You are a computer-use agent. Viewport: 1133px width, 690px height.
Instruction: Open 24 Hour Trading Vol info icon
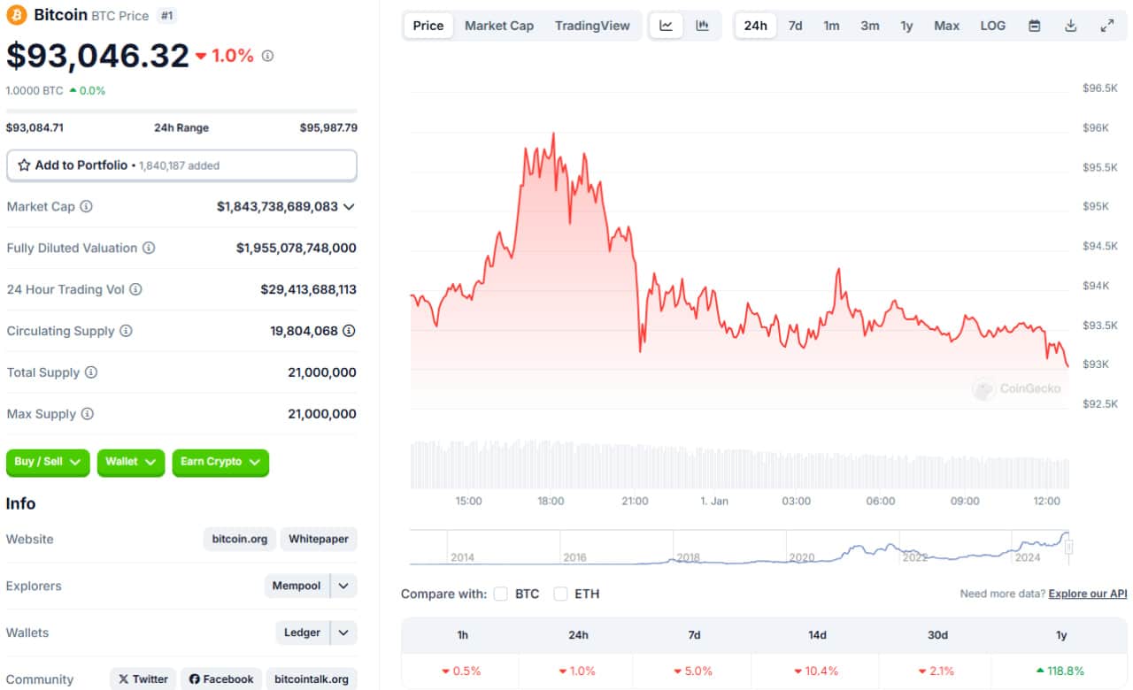click(135, 289)
